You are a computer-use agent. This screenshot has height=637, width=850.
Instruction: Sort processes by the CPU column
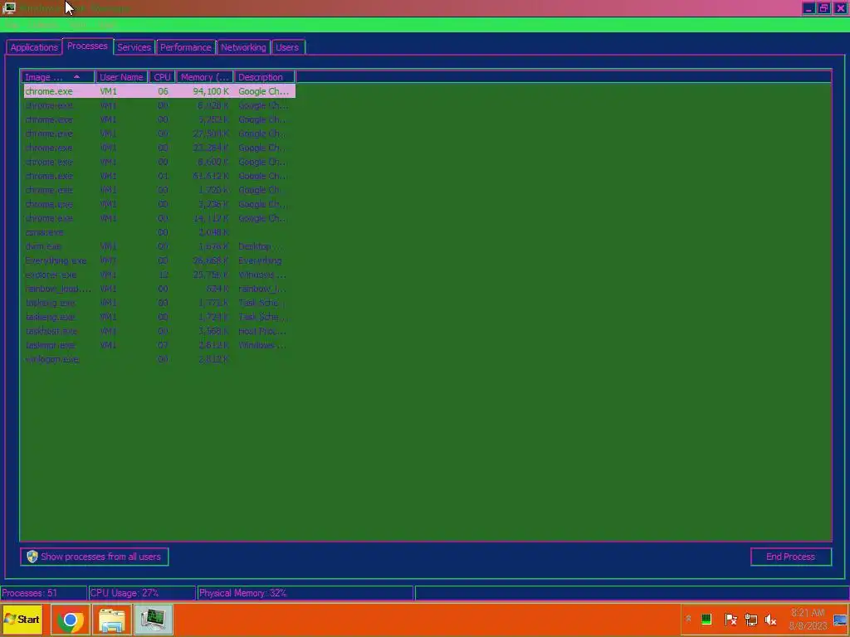(162, 77)
